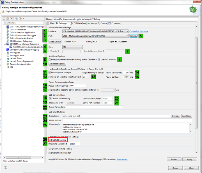Delete selected launch configuration red X
The width and height of the screenshot is (202, 173).
pyautogui.click(x=12, y=19)
